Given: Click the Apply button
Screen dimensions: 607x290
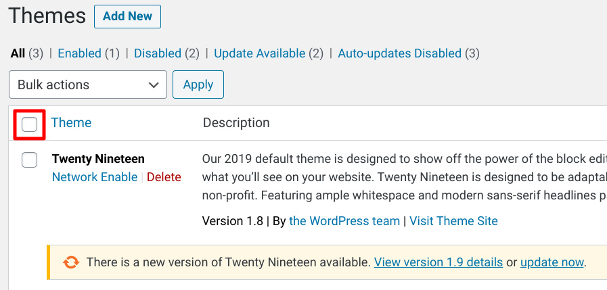Looking at the screenshot, I should (198, 84).
